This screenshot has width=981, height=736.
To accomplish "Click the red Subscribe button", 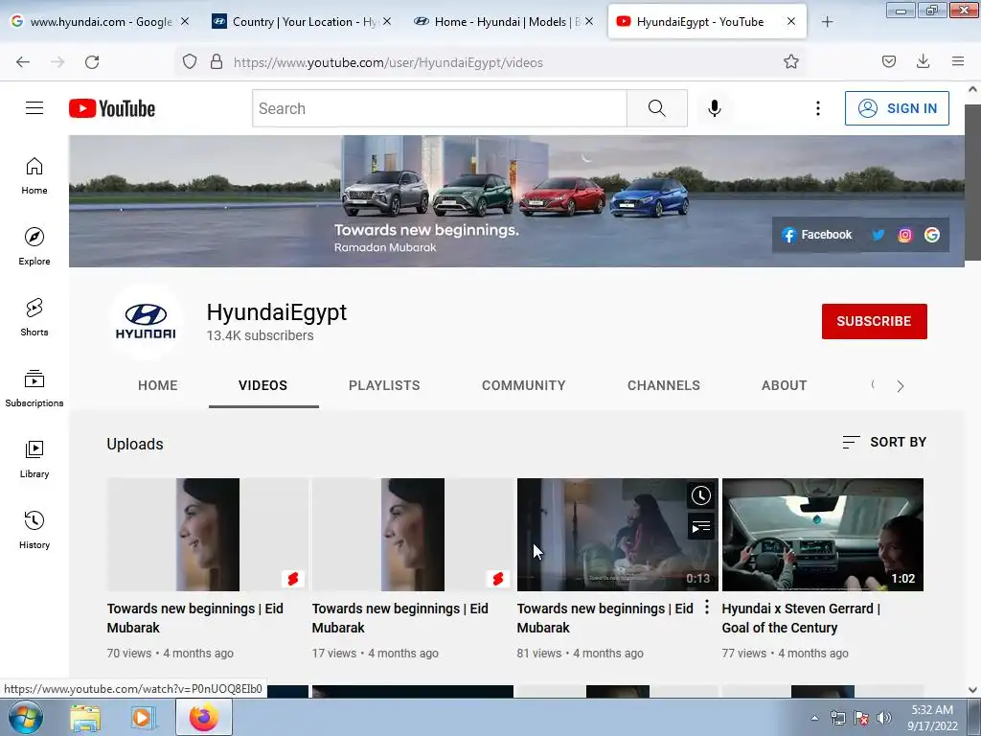I will tap(874, 322).
